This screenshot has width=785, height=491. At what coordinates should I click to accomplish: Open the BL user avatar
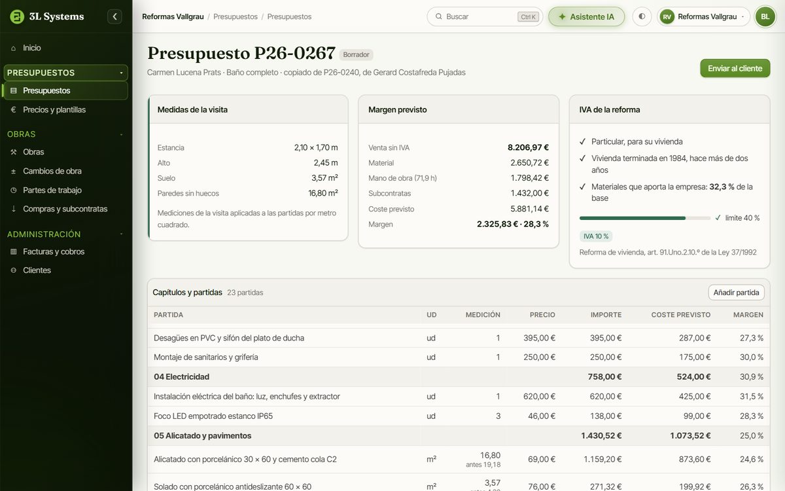[x=765, y=16]
